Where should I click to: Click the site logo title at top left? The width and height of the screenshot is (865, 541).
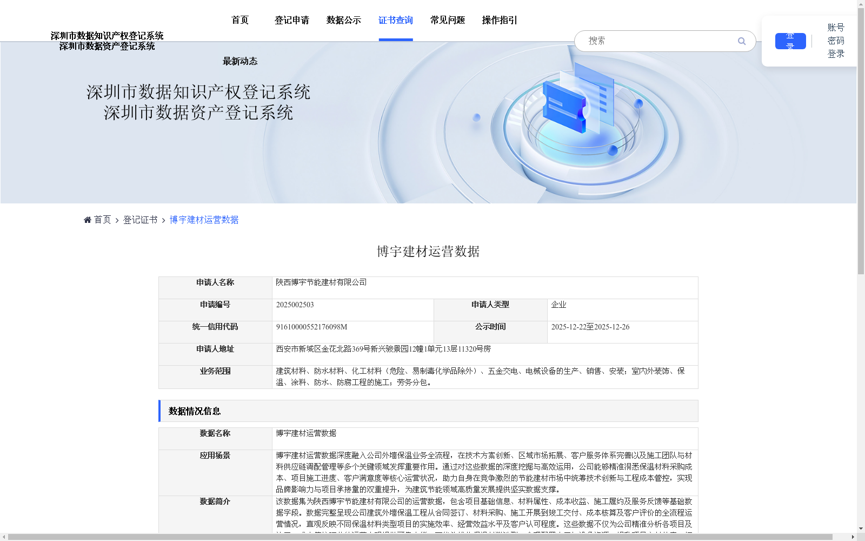click(107, 41)
